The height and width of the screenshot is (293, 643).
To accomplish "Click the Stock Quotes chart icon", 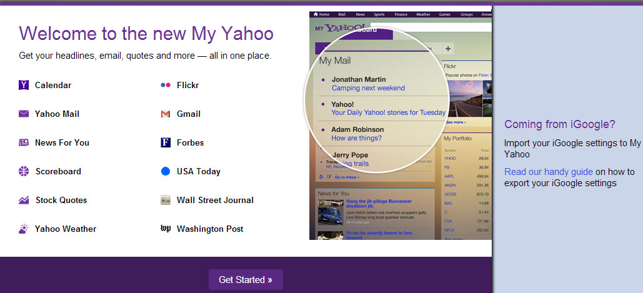I will pyautogui.click(x=24, y=200).
